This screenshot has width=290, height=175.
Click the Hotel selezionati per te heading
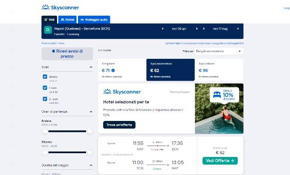(x=126, y=102)
